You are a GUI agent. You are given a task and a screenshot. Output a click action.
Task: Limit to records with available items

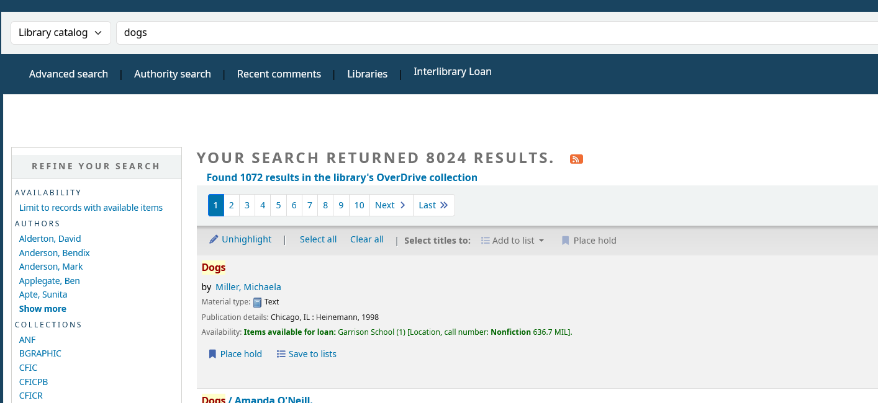pyautogui.click(x=91, y=208)
